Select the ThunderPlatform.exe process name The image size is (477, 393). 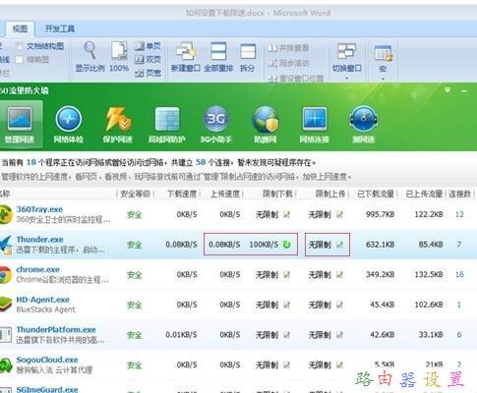pos(56,329)
